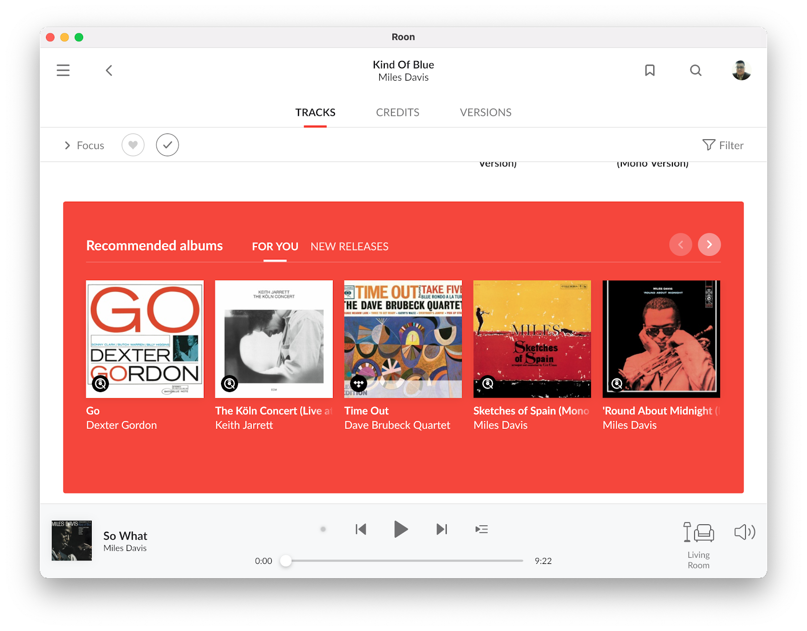The height and width of the screenshot is (631, 807).
Task: Open the Keith Jarrett artist link
Action: 244,425
